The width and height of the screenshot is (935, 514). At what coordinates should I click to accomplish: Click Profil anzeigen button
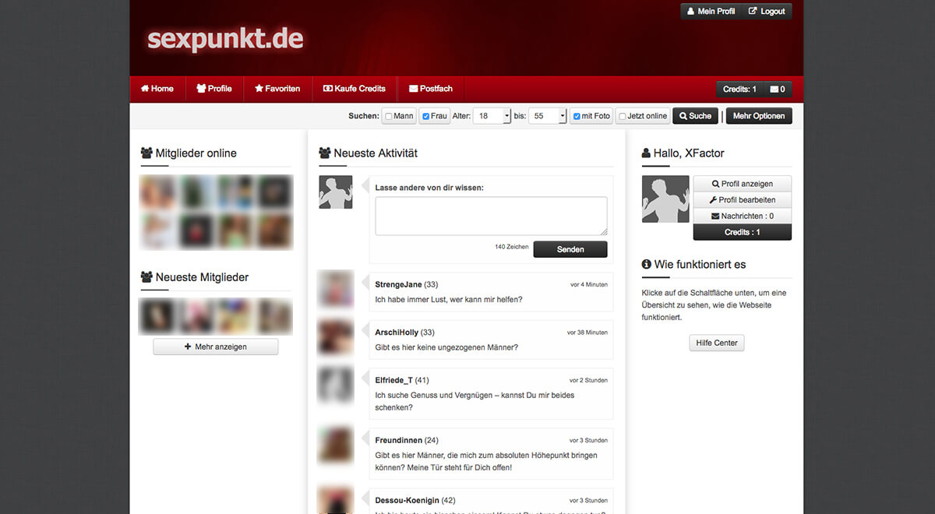pos(742,184)
